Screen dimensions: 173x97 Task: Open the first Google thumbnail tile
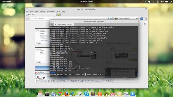[x=42, y=36]
